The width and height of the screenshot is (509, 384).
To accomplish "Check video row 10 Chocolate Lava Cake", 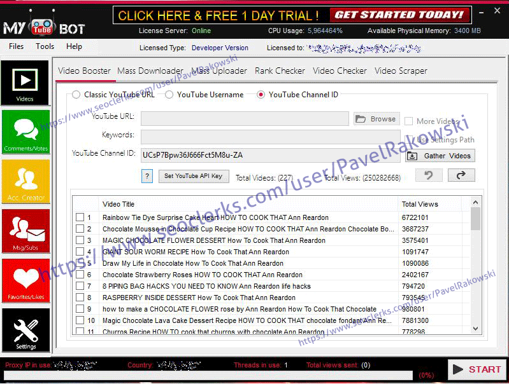I will pyautogui.click(x=80, y=320).
